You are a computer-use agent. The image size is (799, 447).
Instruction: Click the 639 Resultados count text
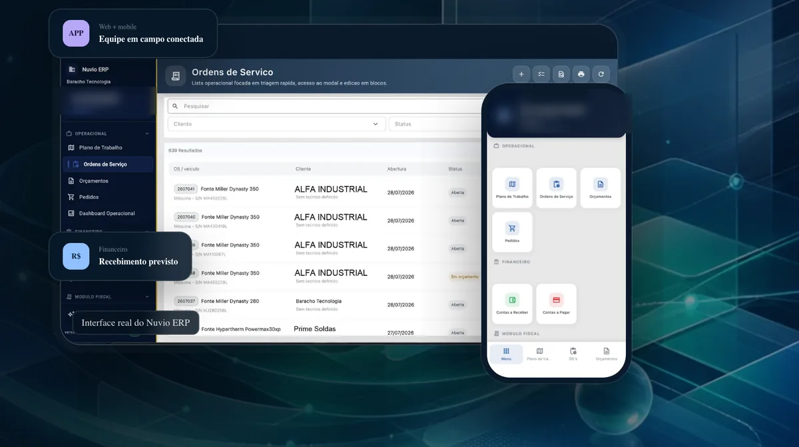(185, 151)
